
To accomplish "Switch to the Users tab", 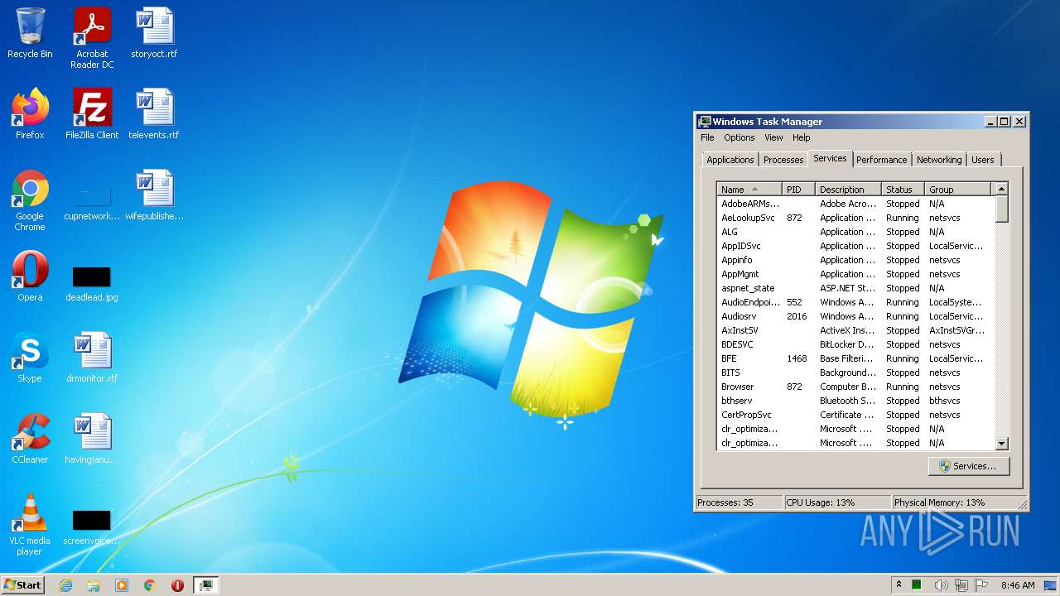I will tap(983, 160).
